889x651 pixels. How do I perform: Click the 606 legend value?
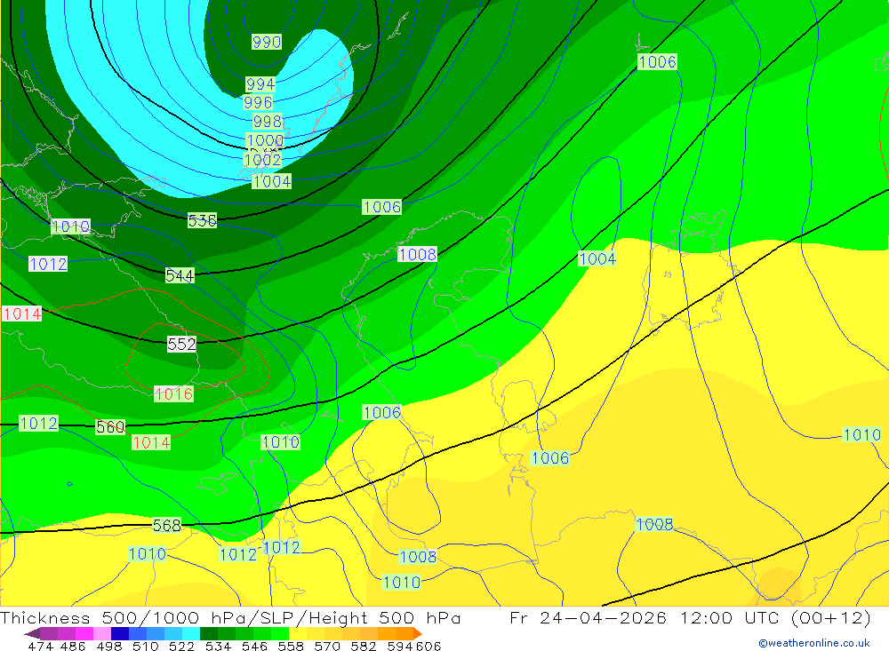428,646
